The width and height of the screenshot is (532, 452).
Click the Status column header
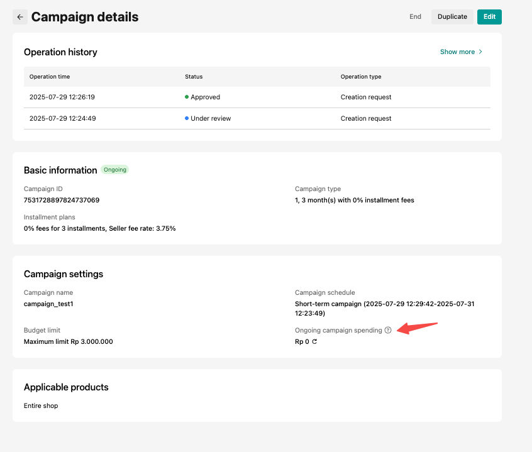[x=194, y=77]
